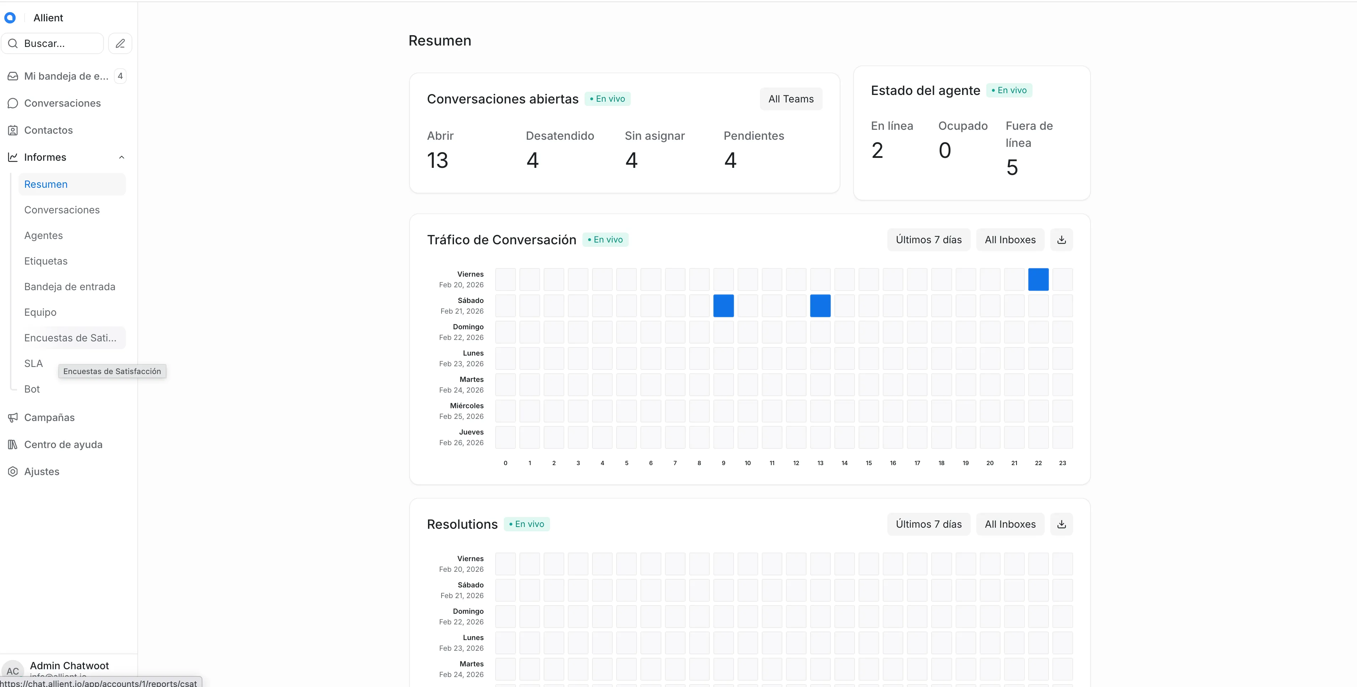Select the blue heatmap cell on Viernes
The image size is (1357, 687).
pos(1038,279)
